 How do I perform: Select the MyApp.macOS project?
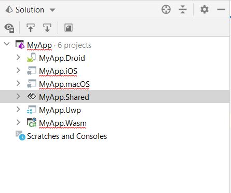[64, 84]
